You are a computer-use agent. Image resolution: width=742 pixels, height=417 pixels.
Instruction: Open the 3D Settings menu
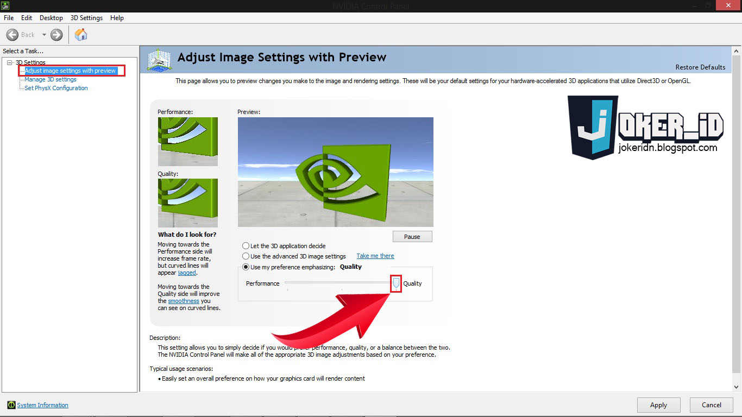click(86, 18)
